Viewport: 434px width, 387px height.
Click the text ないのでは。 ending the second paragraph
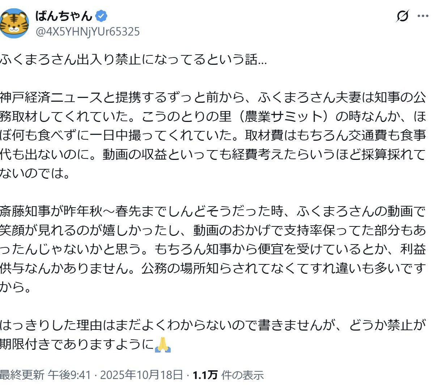[x=35, y=173]
